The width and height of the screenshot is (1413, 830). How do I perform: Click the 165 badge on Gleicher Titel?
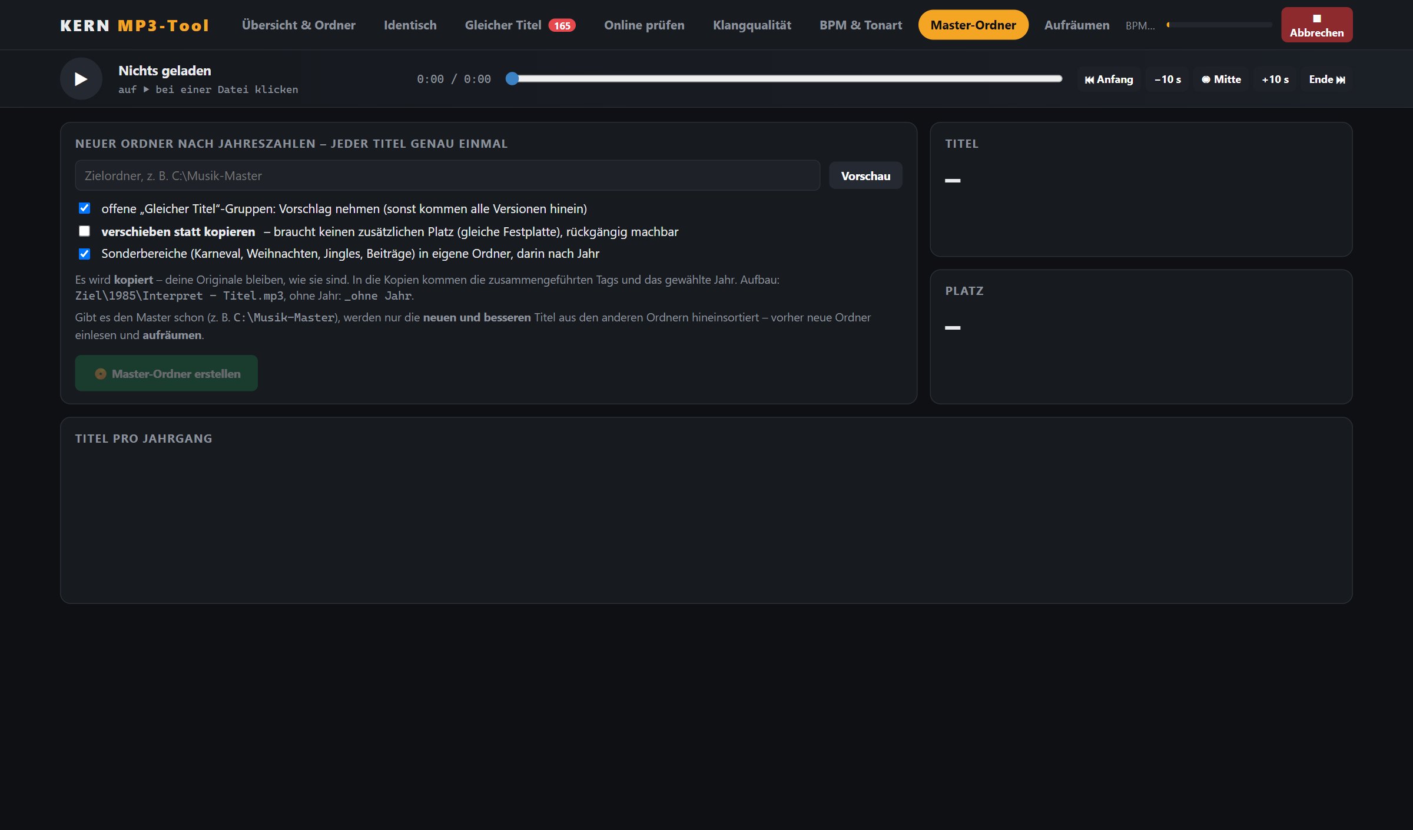pyautogui.click(x=562, y=26)
